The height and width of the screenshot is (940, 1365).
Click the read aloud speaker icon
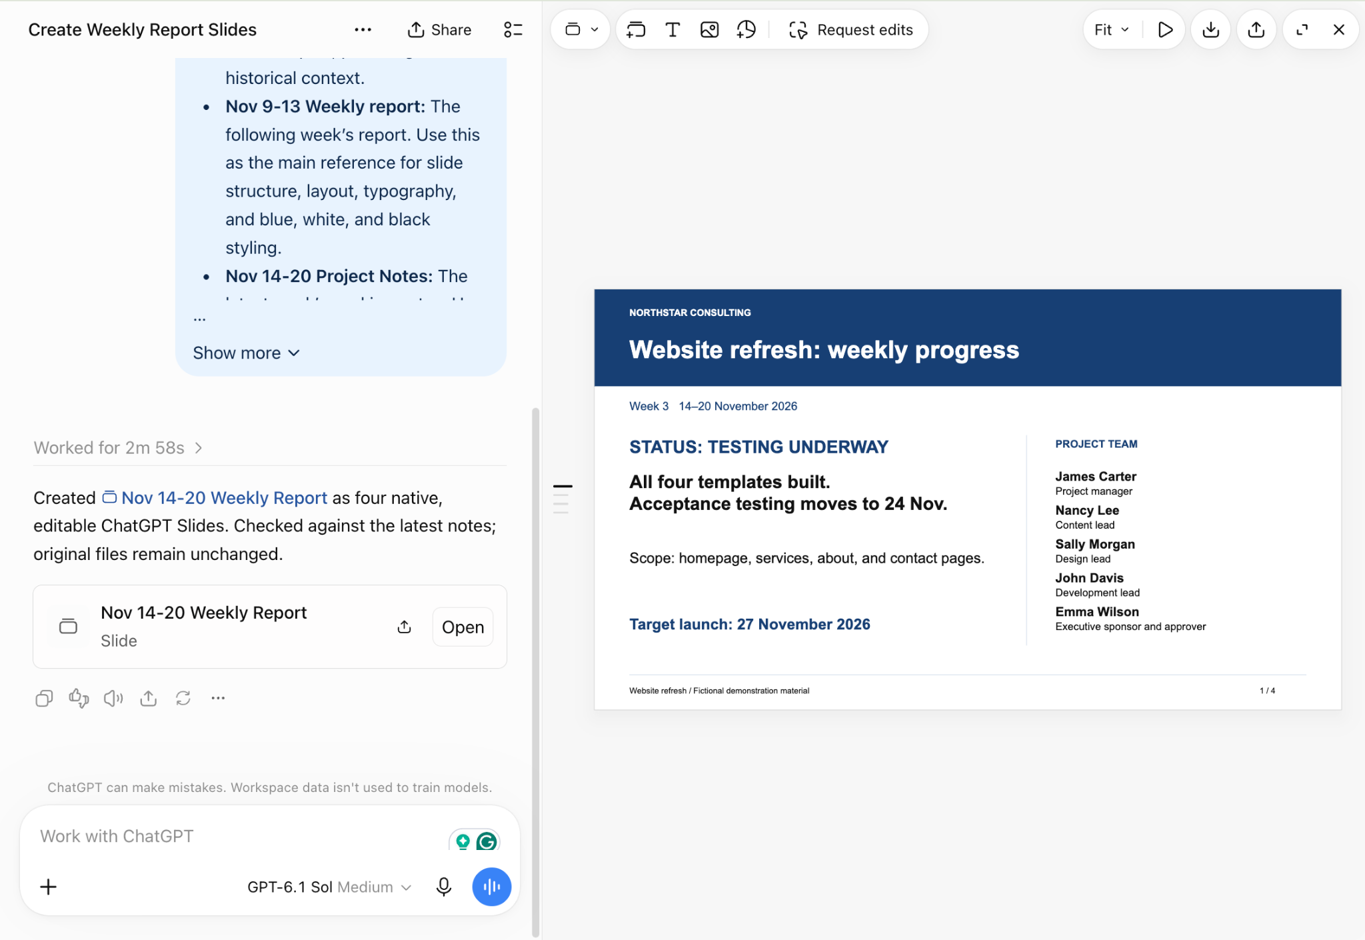tap(113, 698)
